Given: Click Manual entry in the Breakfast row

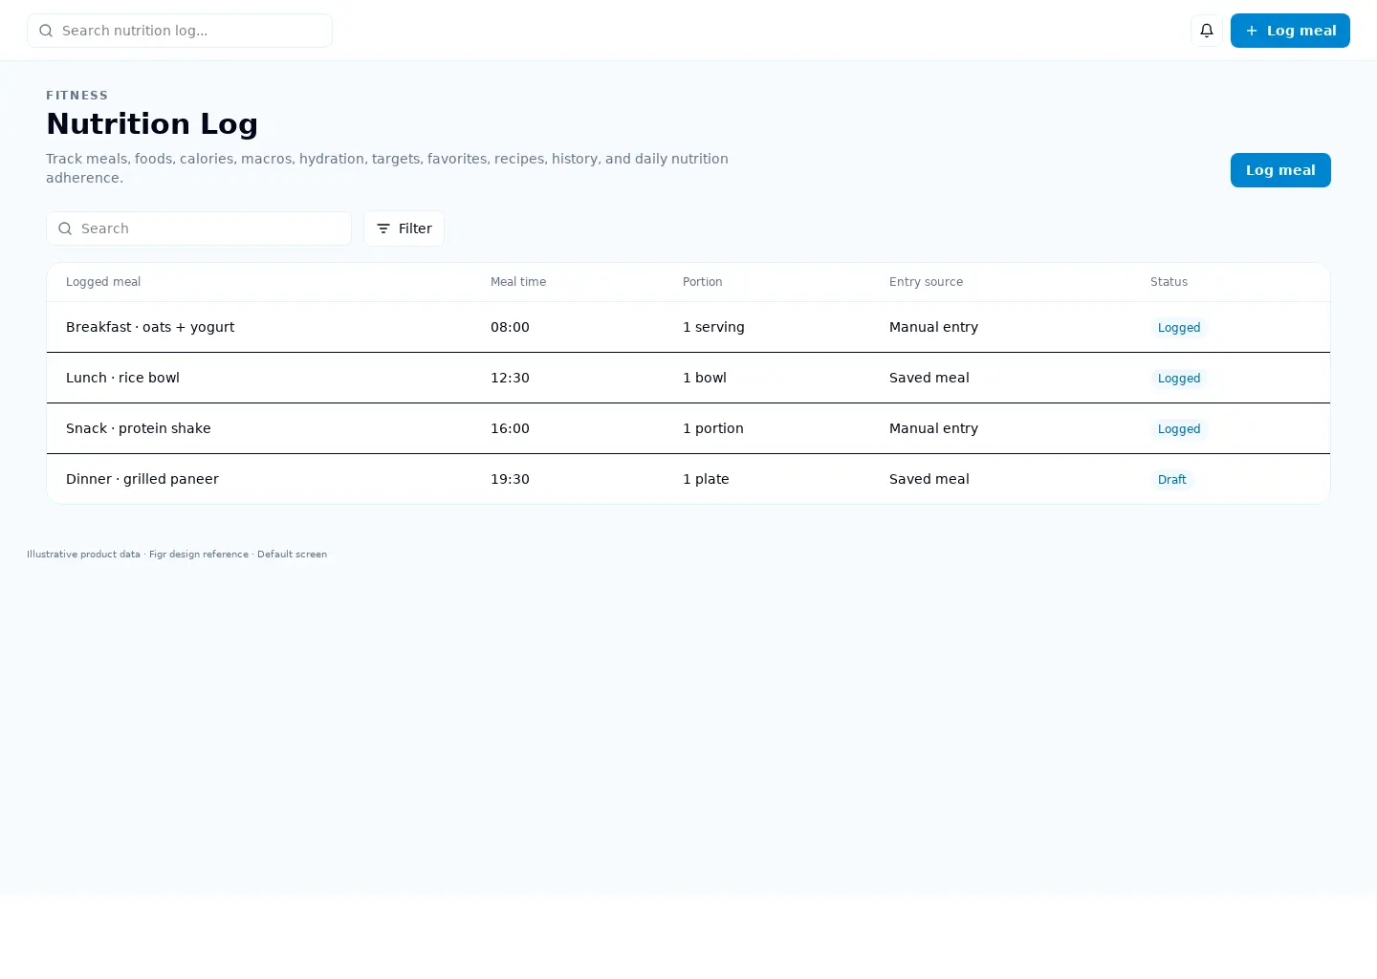Looking at the screenshot, I should [x=933, y=327].
